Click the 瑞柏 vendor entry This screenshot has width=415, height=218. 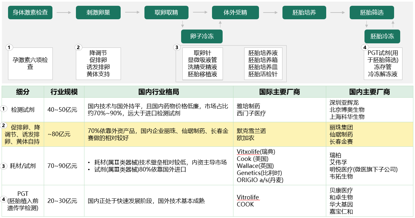[336, 155]
